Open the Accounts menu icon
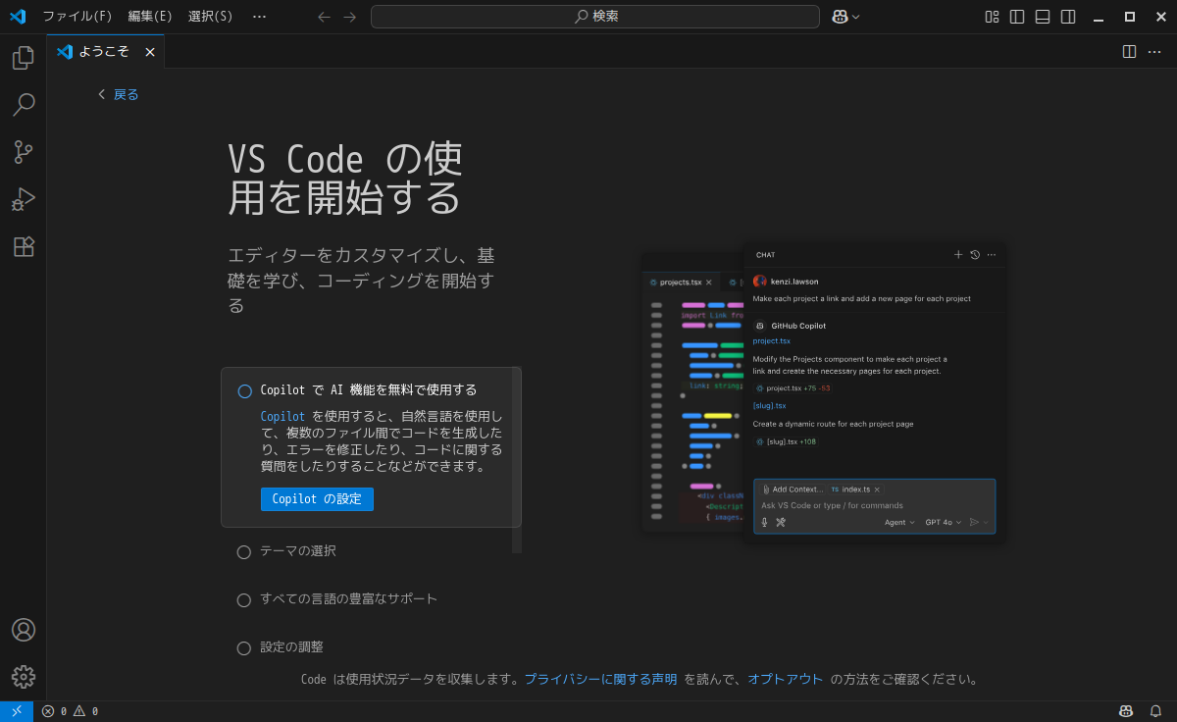1177x722 pixels. pos(24,630)
